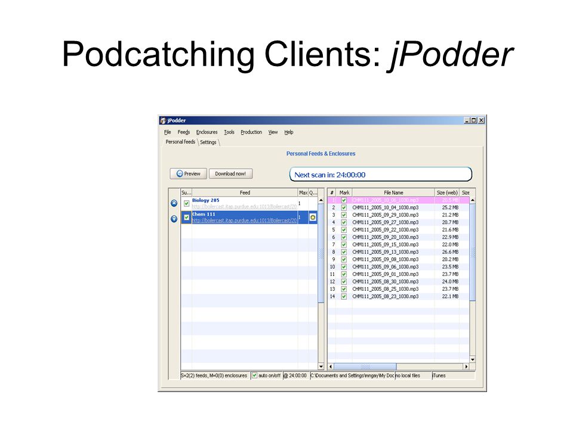The height and width of the screenshot is (429, 573).
Task: Open the Biology 205 feed URL link
Action: (245, 207)
